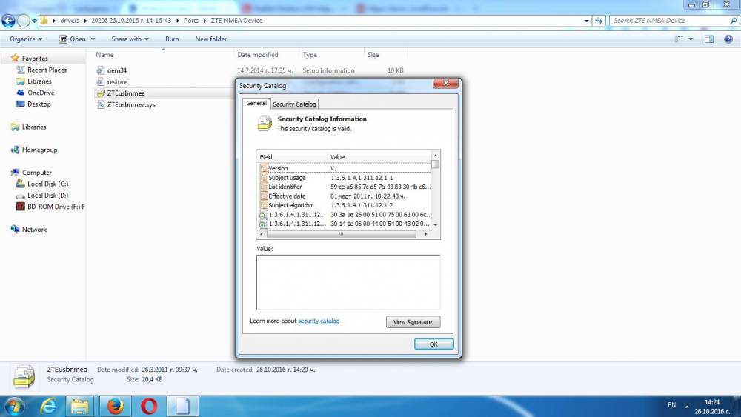Select the oem34 file
The image size is (741, 417).
[117, 70]
